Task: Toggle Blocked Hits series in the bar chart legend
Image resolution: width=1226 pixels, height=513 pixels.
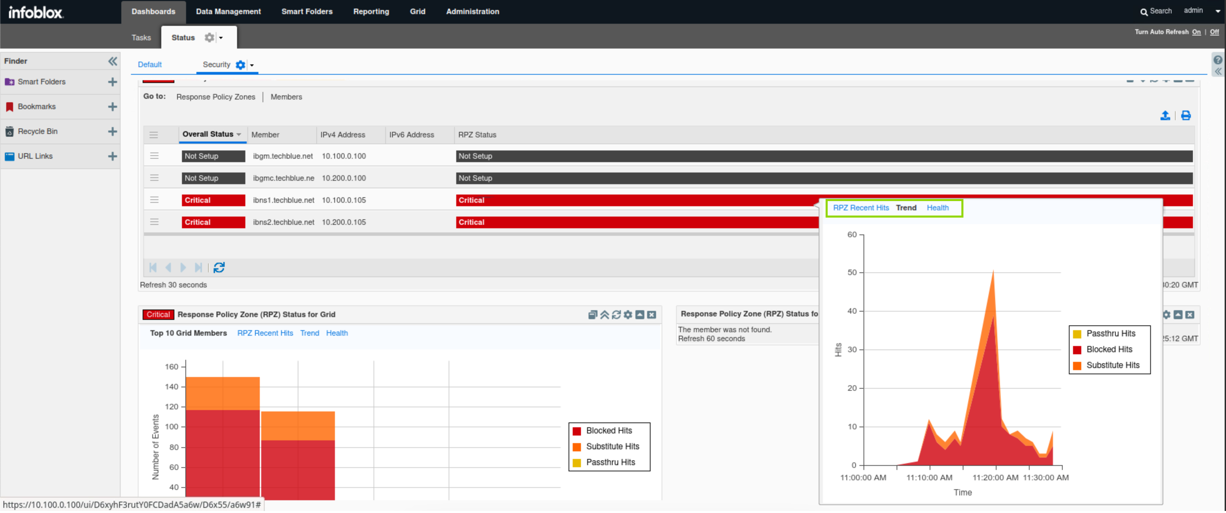Action: 609,431
